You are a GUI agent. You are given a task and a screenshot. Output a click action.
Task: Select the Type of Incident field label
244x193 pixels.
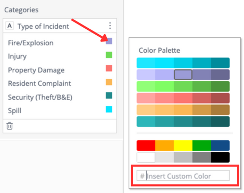[43, 26]
